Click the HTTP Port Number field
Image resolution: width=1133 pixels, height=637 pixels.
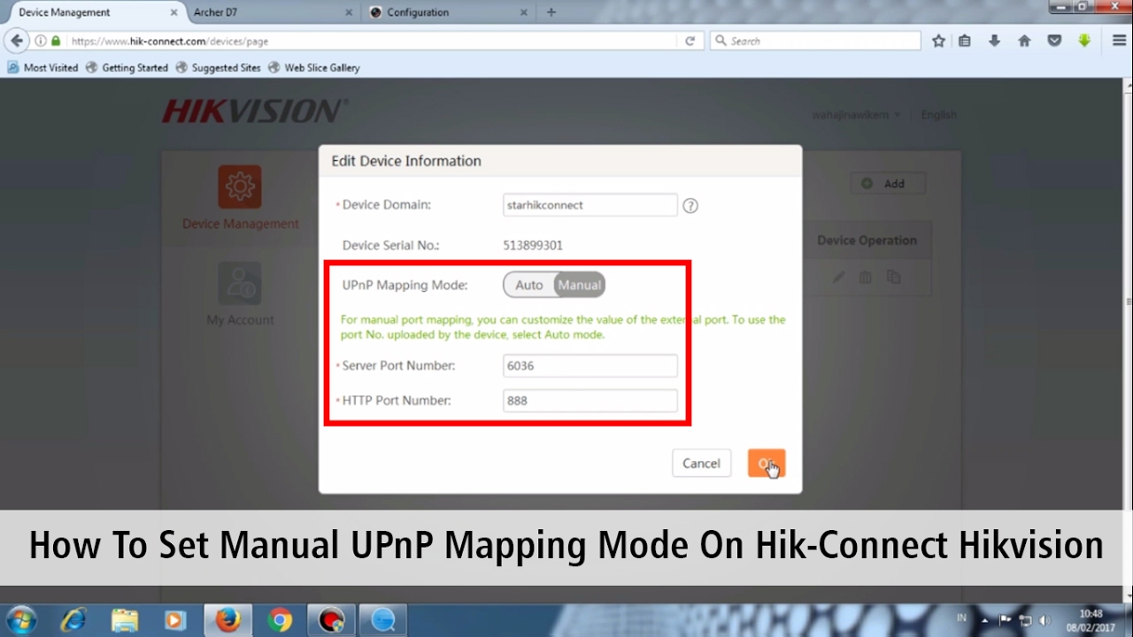click(x=590, y=401)
